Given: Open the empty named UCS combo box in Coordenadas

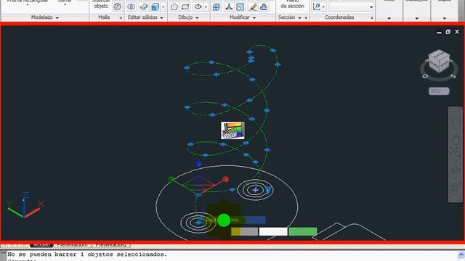Looking at the screenshot, I should point(351,7).
